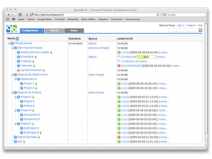
Task: Open build 1.3-BUILD-12 link
Action: coord(129,61)
